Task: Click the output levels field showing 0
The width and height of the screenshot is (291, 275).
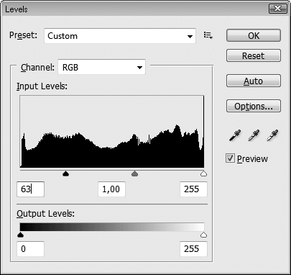Action: [30, 249]
